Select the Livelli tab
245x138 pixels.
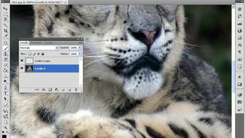pos(24,43)
